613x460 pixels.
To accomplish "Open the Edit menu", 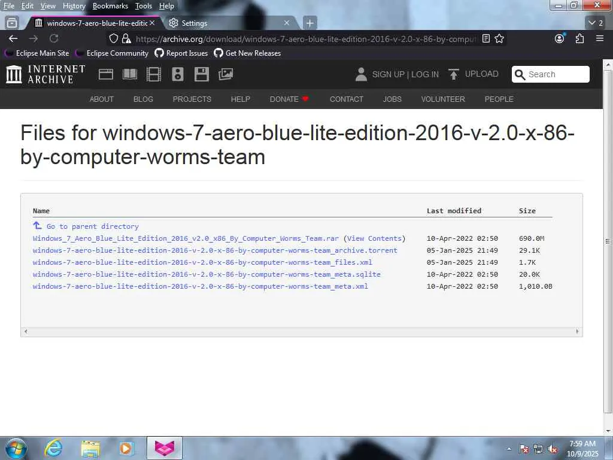I will (x=28, y=6).
